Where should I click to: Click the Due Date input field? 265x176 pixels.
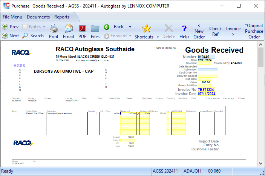point(204,79)
